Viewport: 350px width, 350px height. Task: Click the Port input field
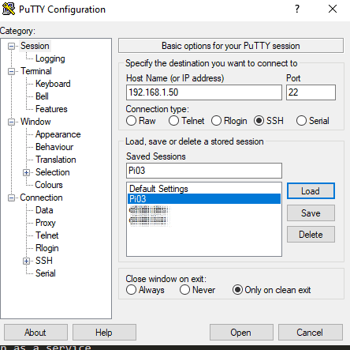click(311, 92)
